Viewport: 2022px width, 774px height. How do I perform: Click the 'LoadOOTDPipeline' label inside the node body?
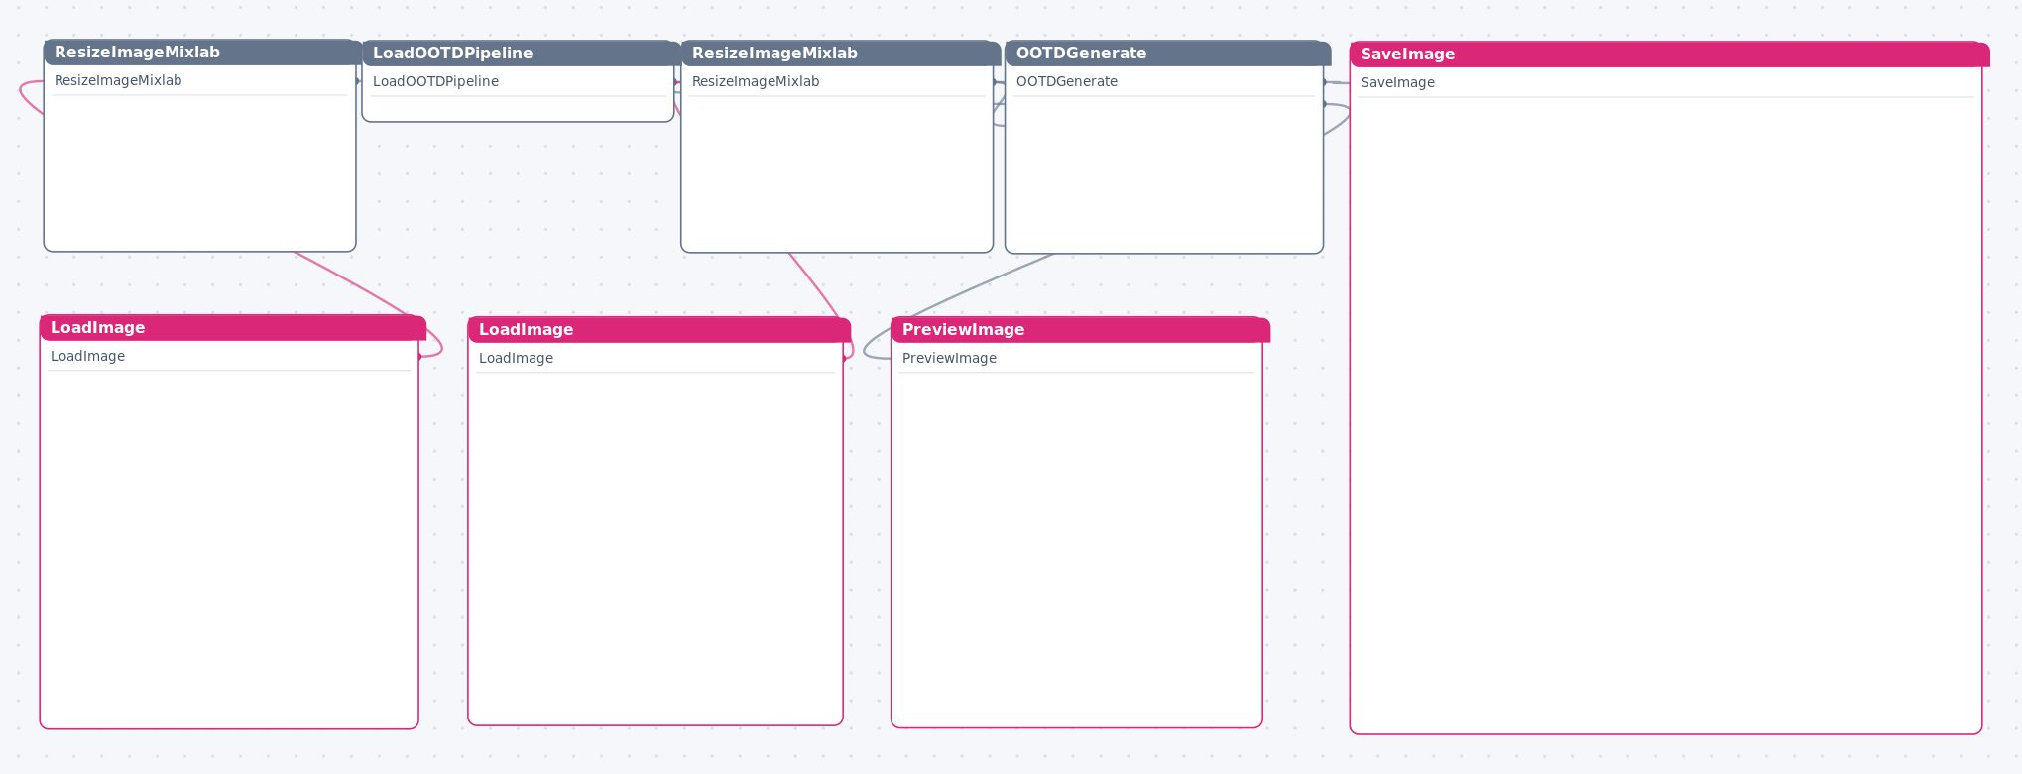tap(436, 81)
